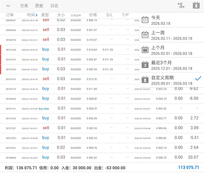Click the checkmark next to 自定义周期
Viewport: 204px width, 176px height.
pyautogui.click(x=198, y=78)
